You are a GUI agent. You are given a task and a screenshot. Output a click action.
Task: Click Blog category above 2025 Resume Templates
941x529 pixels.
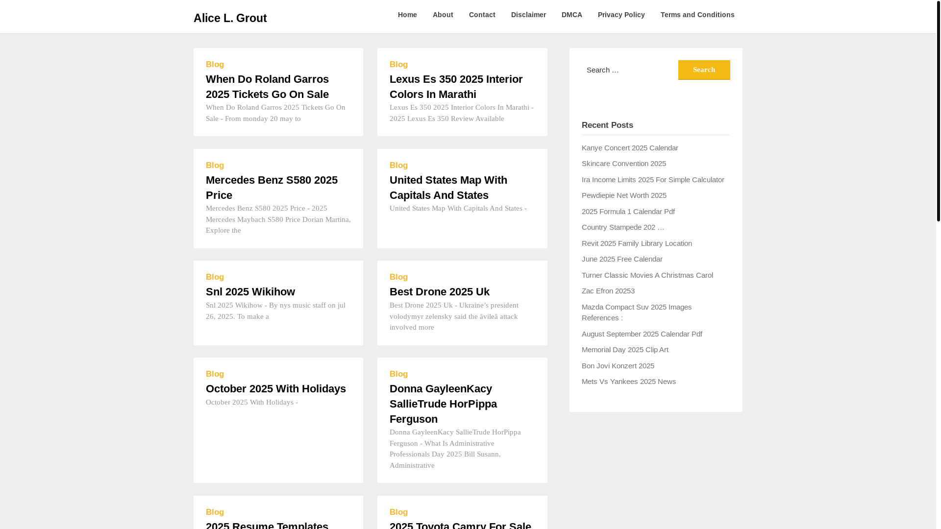point(215,512)
